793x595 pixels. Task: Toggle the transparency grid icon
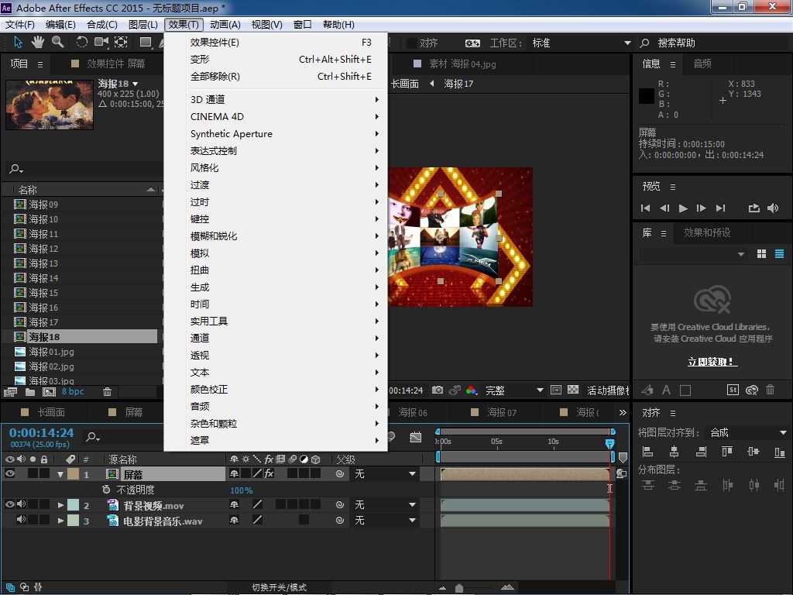573,390
